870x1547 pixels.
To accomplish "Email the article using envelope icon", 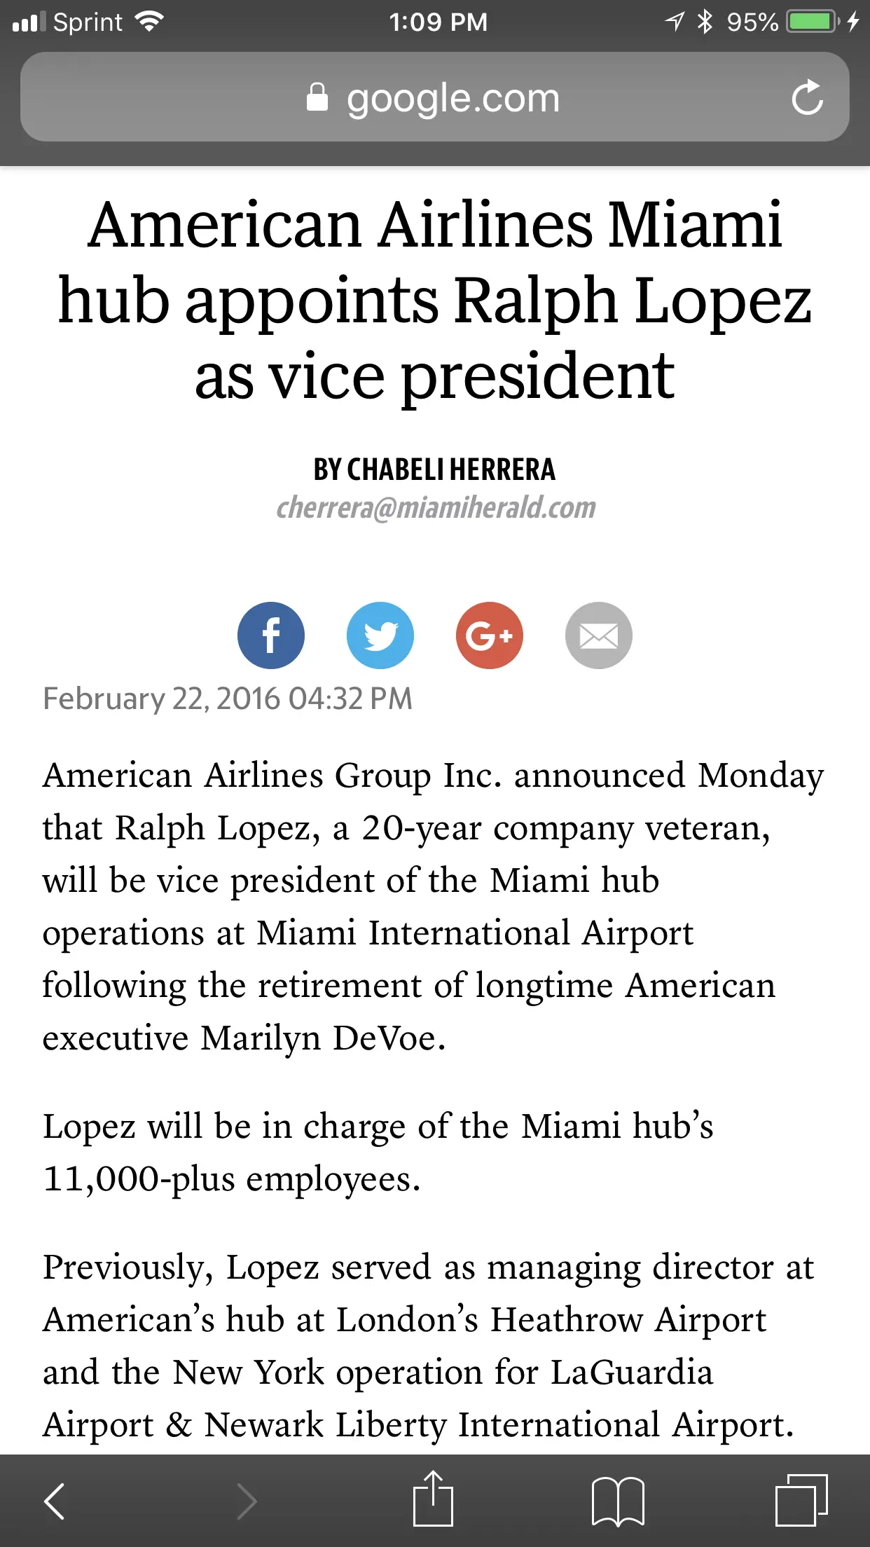I will coord(598,635).
